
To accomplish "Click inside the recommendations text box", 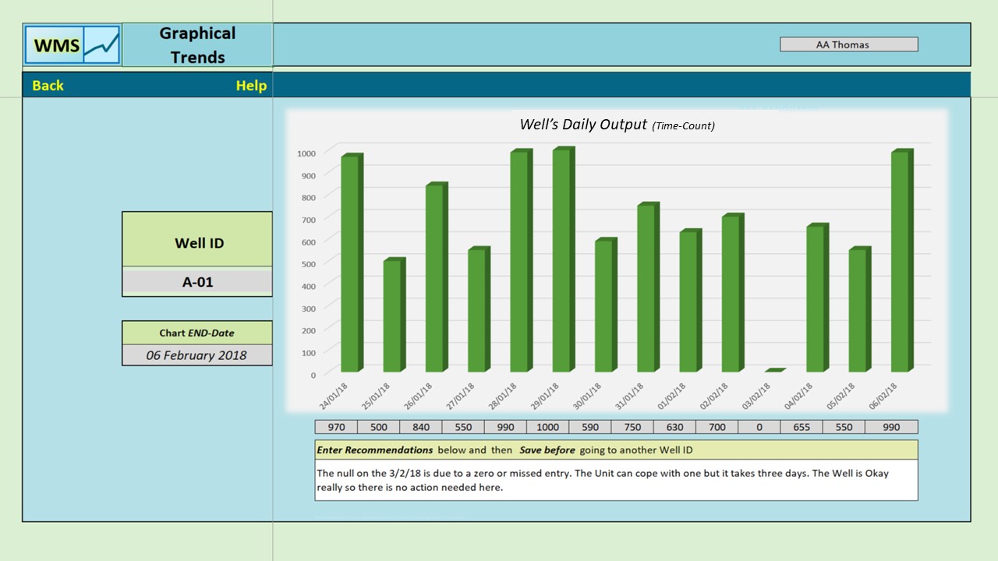I will pos(616,480).
